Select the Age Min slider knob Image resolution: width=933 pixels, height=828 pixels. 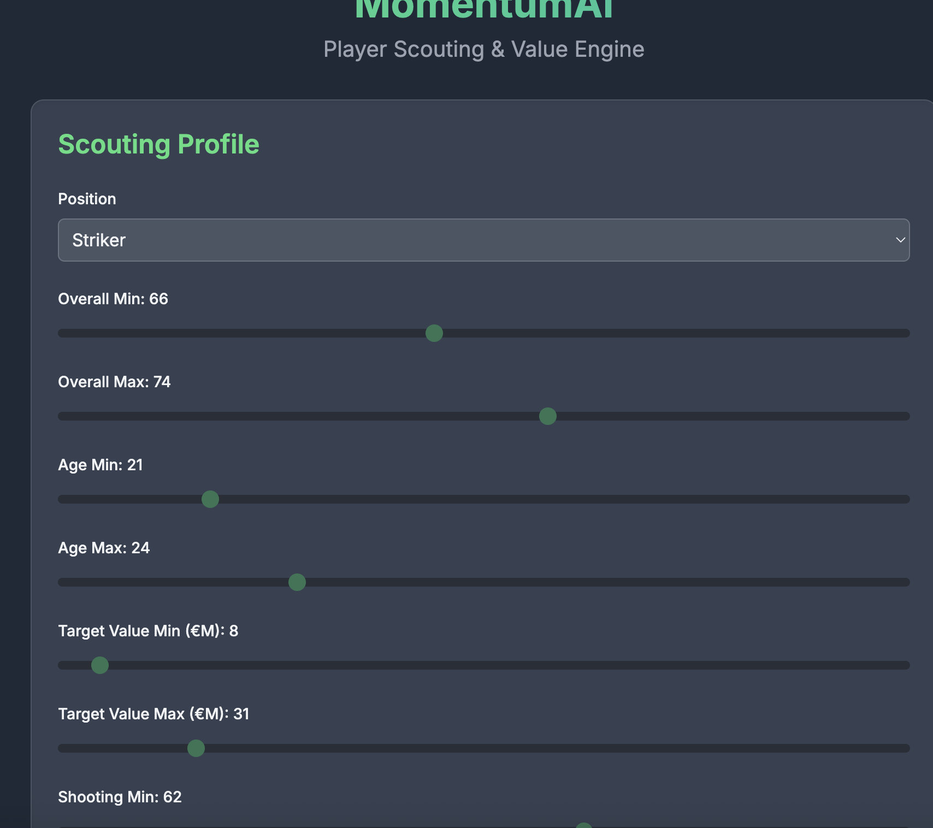tap(210, 499)
